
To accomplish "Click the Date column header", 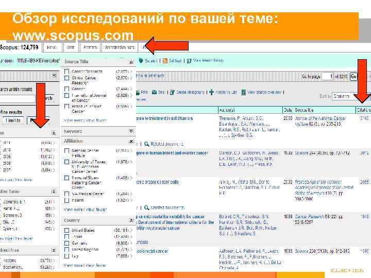I will (x=288, y=110).
